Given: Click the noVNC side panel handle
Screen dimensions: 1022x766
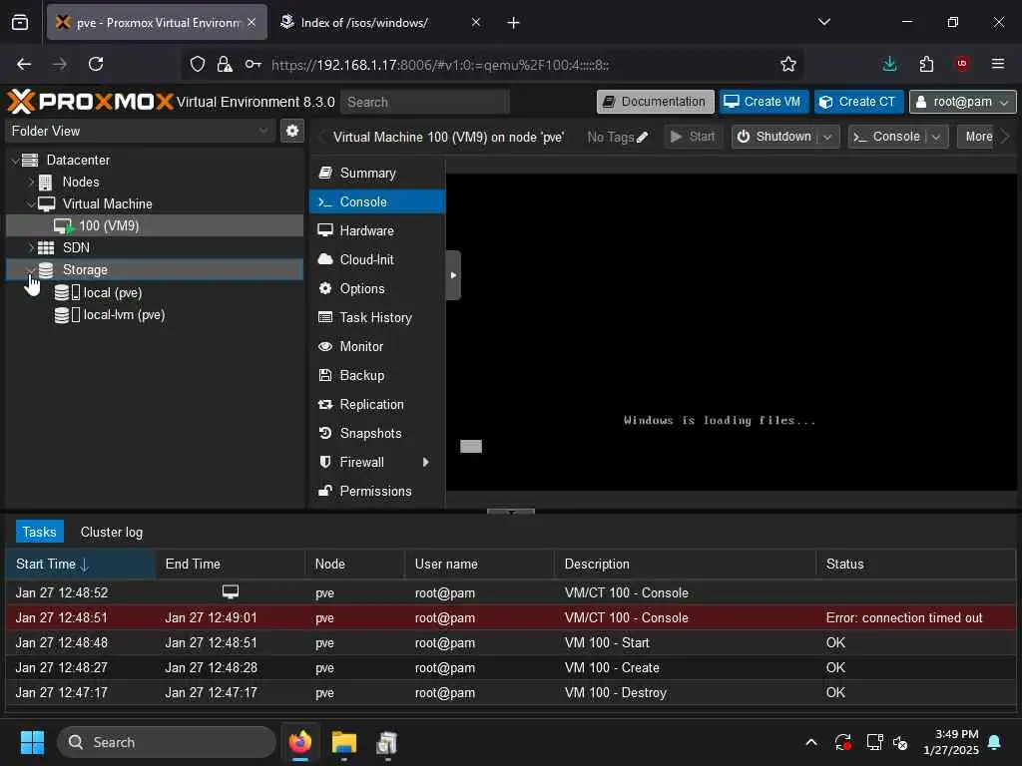Looking at the screenshot, I should click(x=453, y=275).
